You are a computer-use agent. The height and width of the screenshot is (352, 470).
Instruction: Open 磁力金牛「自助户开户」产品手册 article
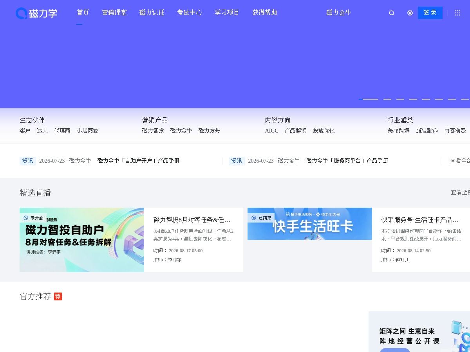(139, 161)
